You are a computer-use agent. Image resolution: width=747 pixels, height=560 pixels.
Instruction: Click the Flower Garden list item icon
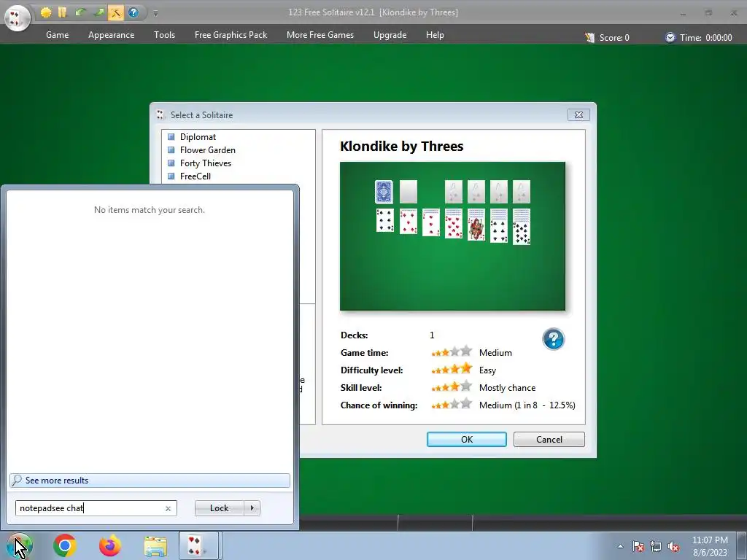(x=171, y=150)
